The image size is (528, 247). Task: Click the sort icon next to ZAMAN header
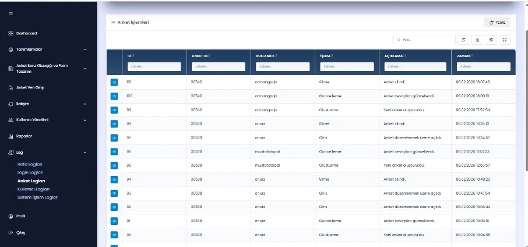(473, 56)
